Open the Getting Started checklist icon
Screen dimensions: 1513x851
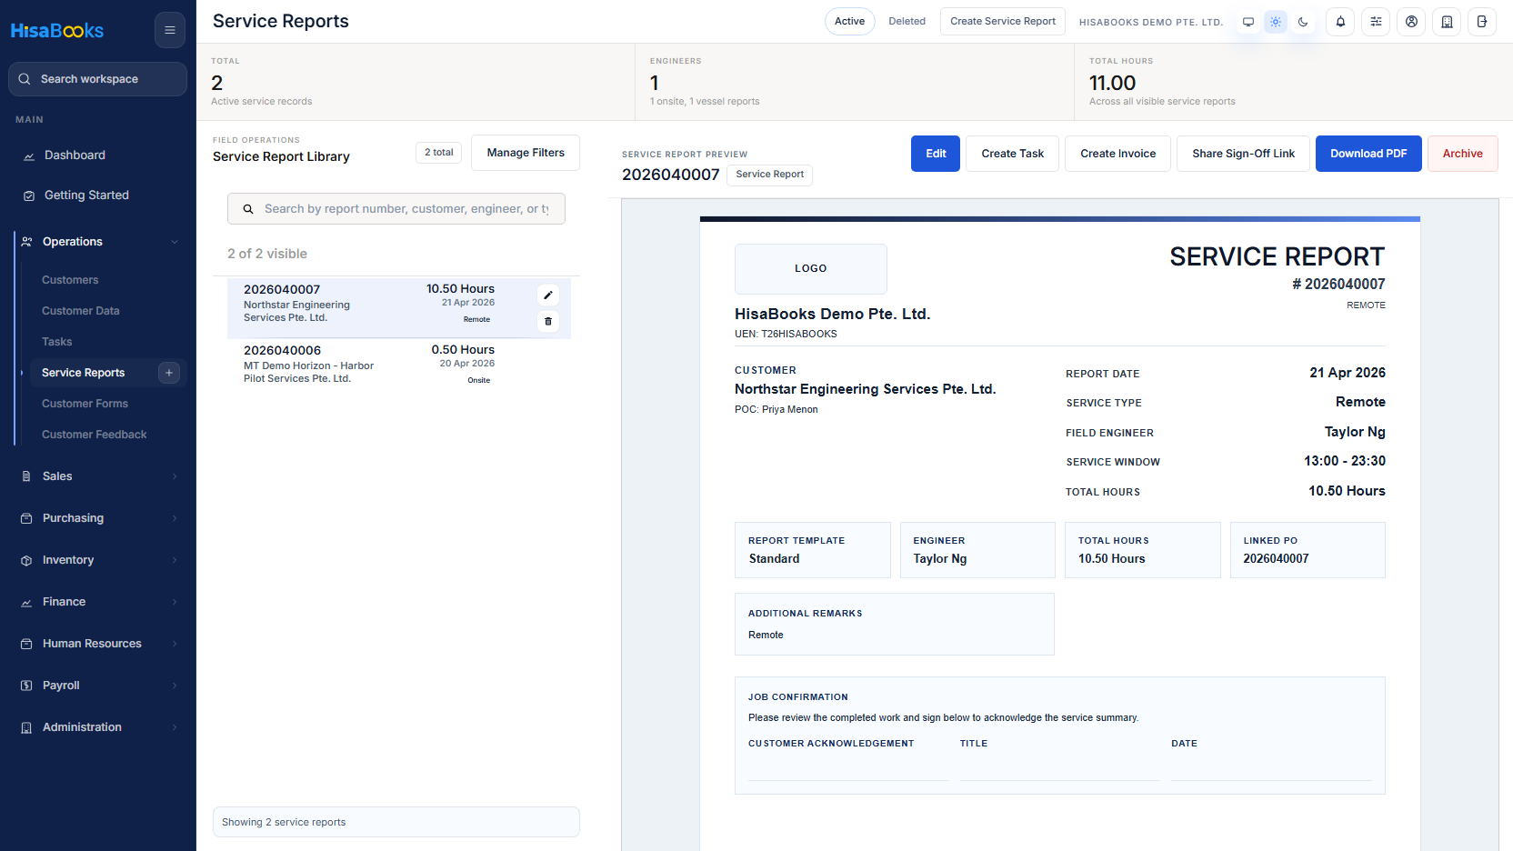28,195
